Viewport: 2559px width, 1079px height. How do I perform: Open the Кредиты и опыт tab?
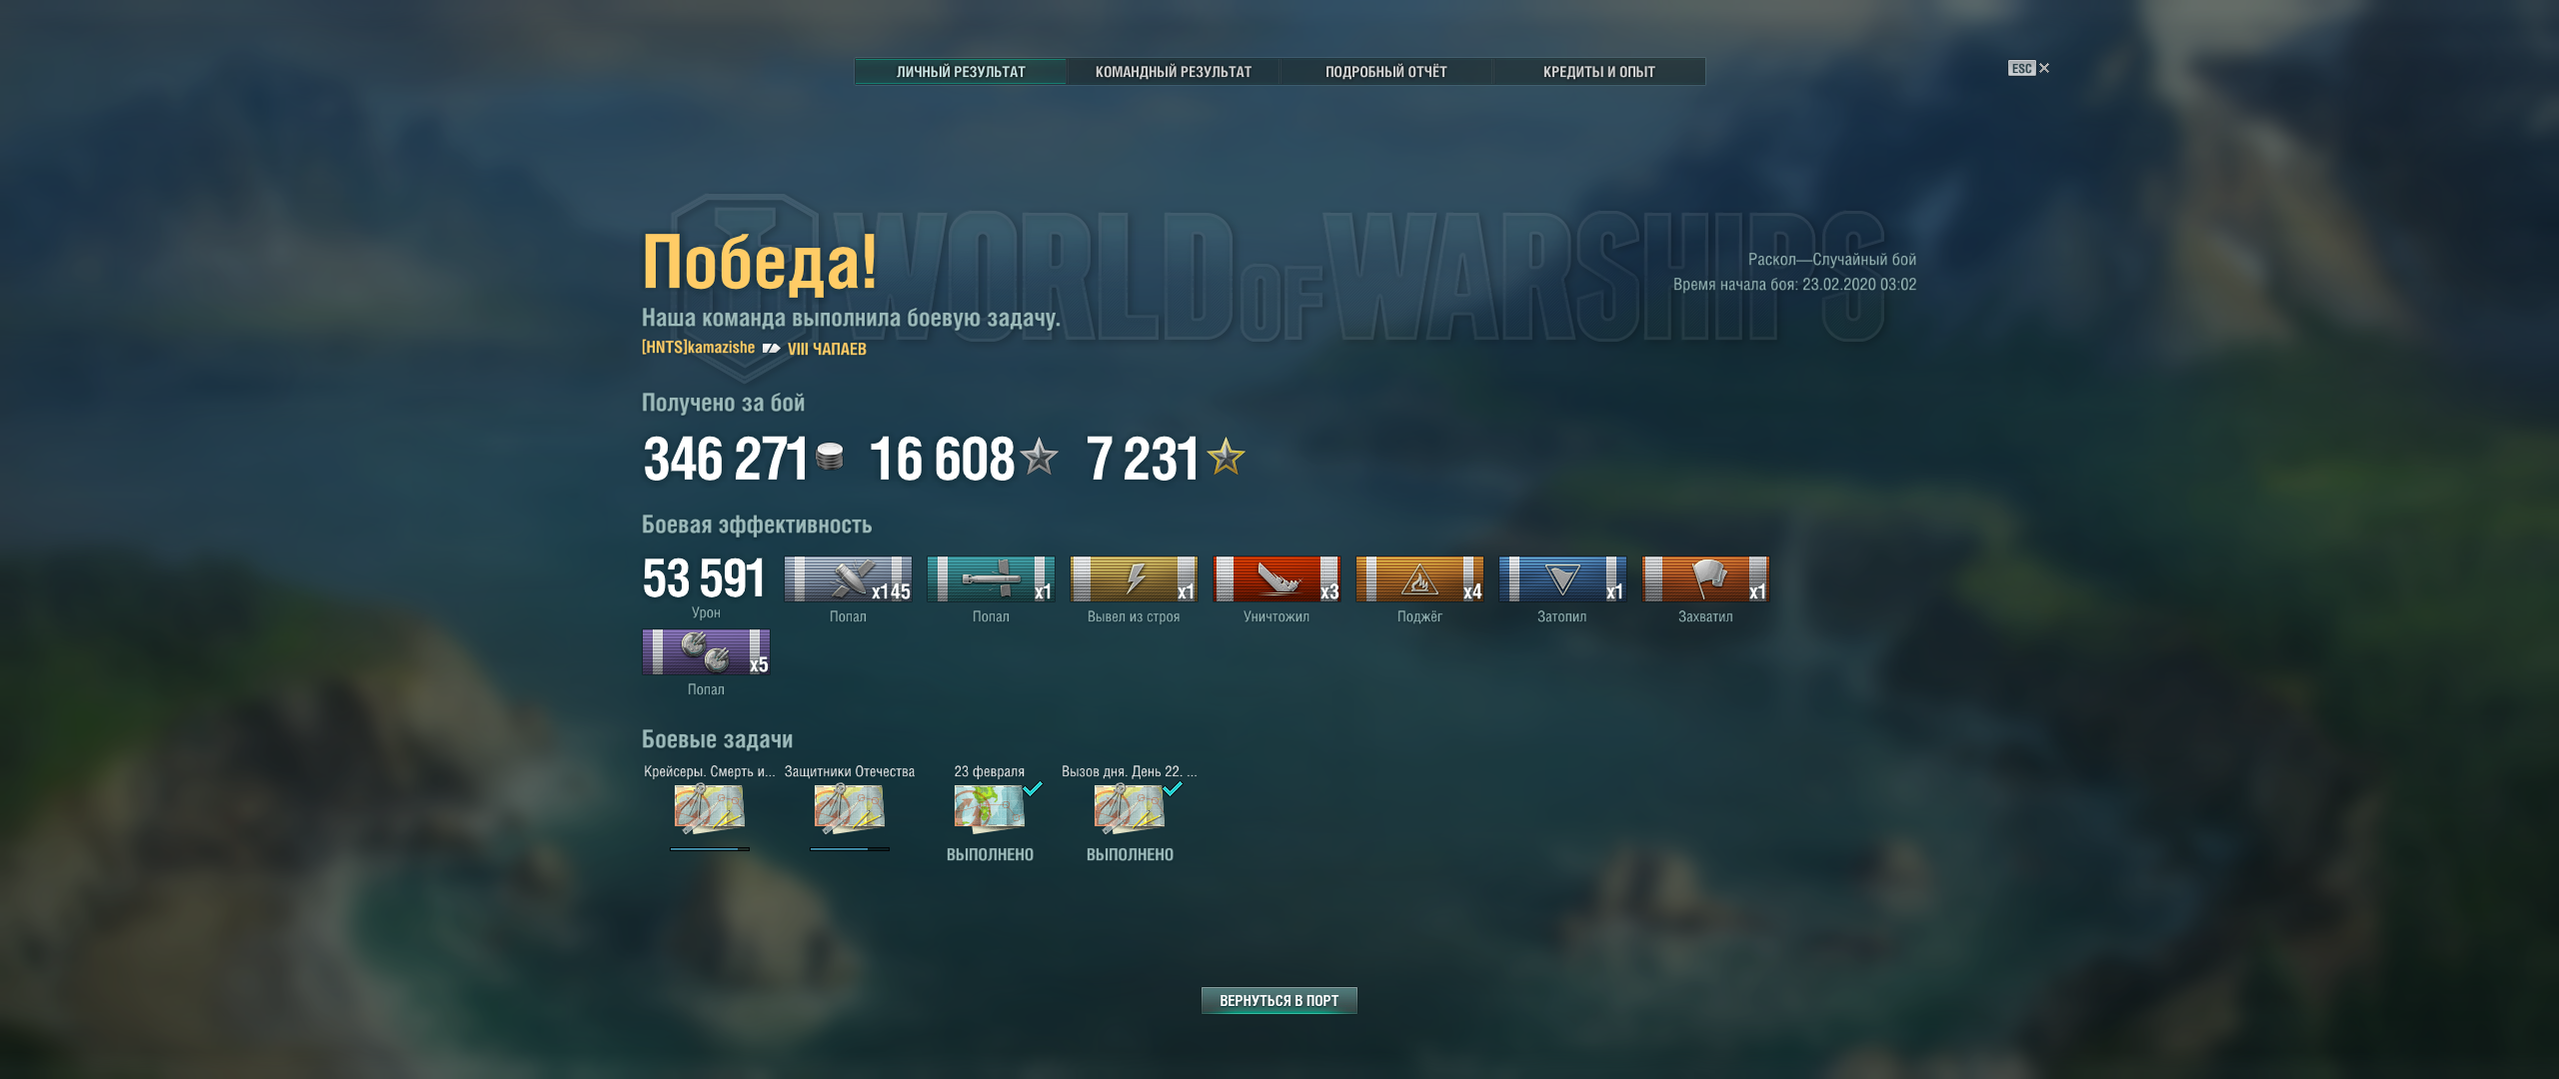[1599, 72]
